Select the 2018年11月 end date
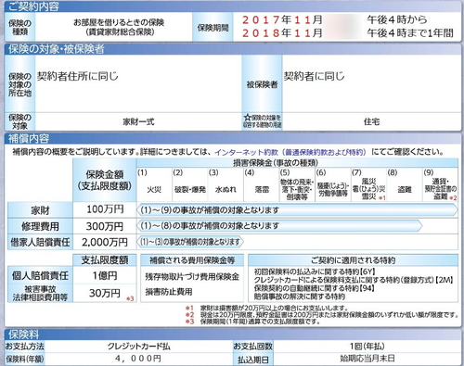The width and height of the screenshot is (464, 366). coord(282,33)
